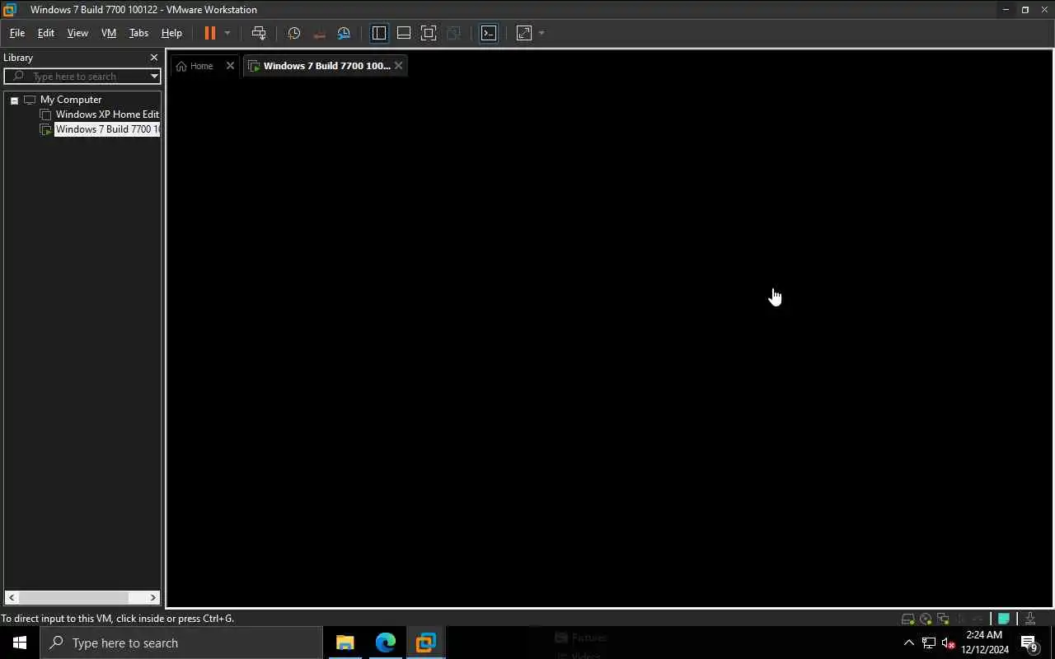Show hidden system tray icons
Screen dimensions: 1055x659
click(x=909, y=643)
